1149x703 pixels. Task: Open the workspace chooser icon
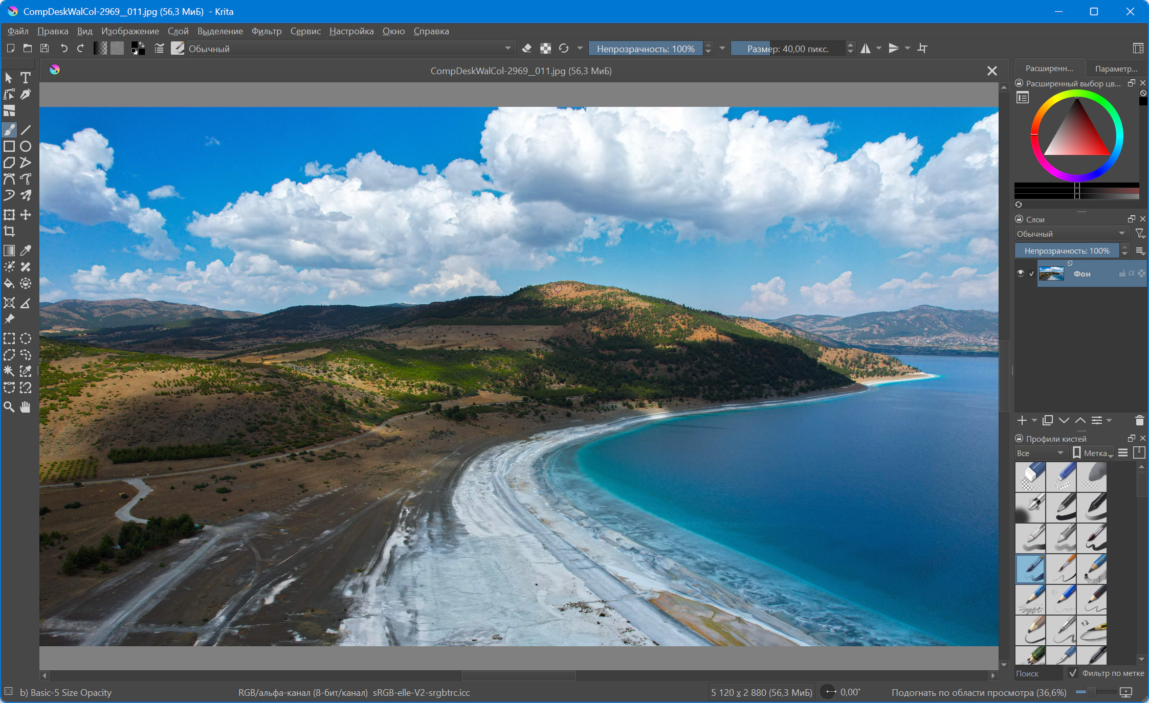(1138, 49)
